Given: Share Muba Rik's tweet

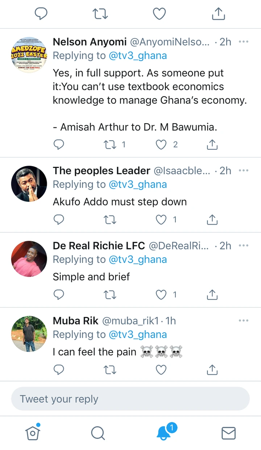Looking at the screenshot, I should pyautogui.click(x=212, y=370).
